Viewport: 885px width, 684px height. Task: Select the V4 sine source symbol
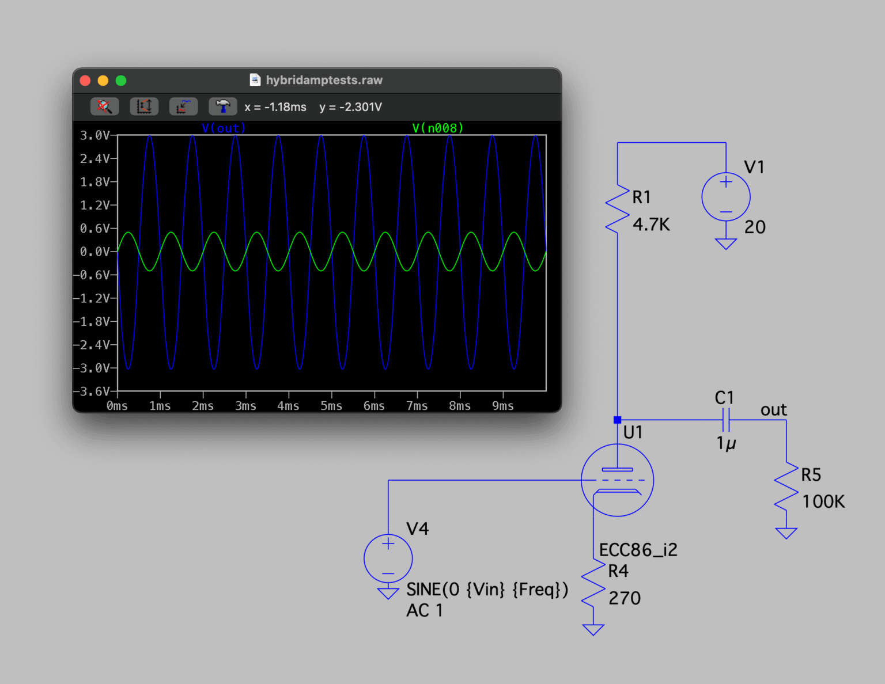click(x=388, y=558)
